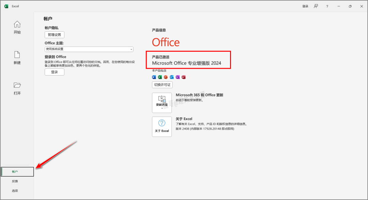Click the 本产品包含 label
The image size is (368, 200).
click(159, 70)
